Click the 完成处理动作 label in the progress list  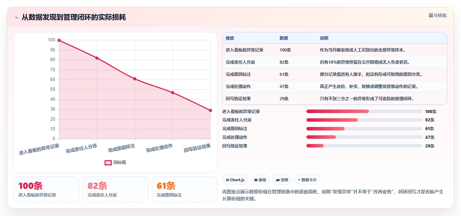click(235, 137)
